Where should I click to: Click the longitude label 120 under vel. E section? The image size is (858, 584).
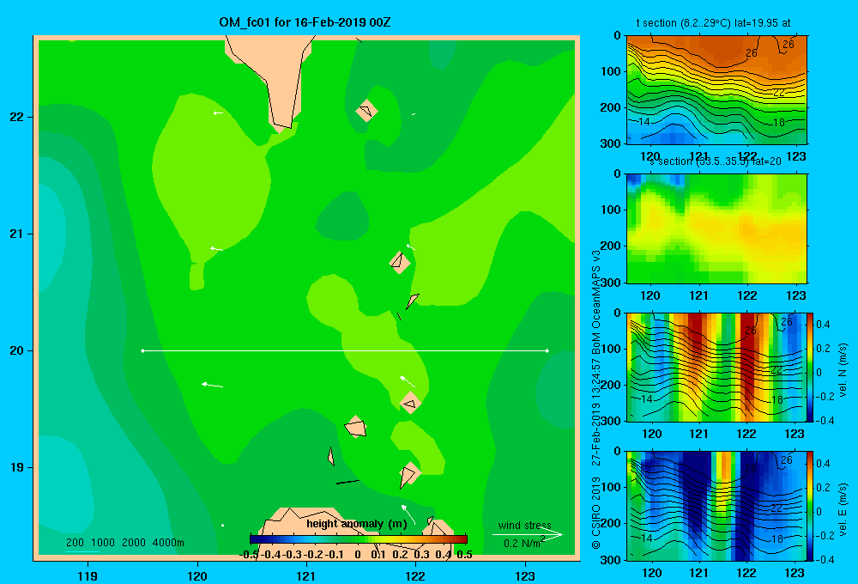tap(651, 573)
